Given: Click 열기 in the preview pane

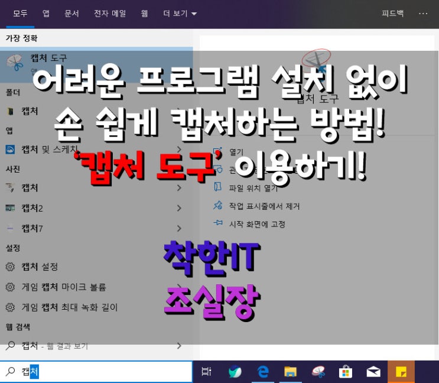Looking at the screenshot, I should (x=236, y=152).
